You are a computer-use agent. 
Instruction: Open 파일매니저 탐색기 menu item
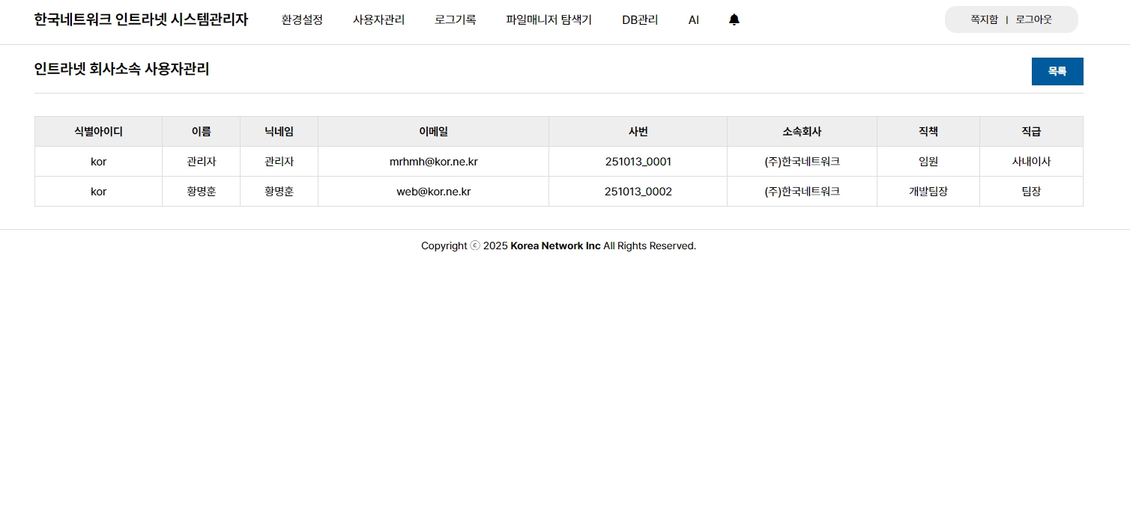point(549,20)
